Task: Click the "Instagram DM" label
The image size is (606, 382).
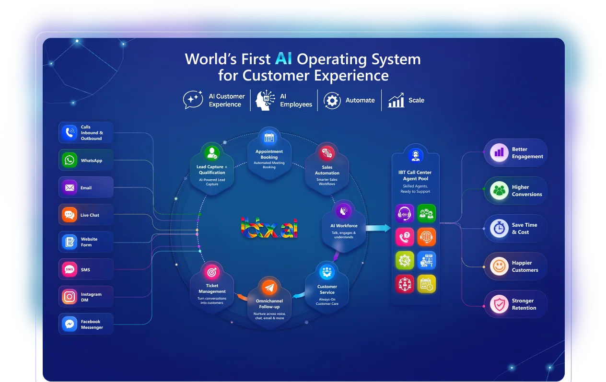Action: [x=91, y=297]
